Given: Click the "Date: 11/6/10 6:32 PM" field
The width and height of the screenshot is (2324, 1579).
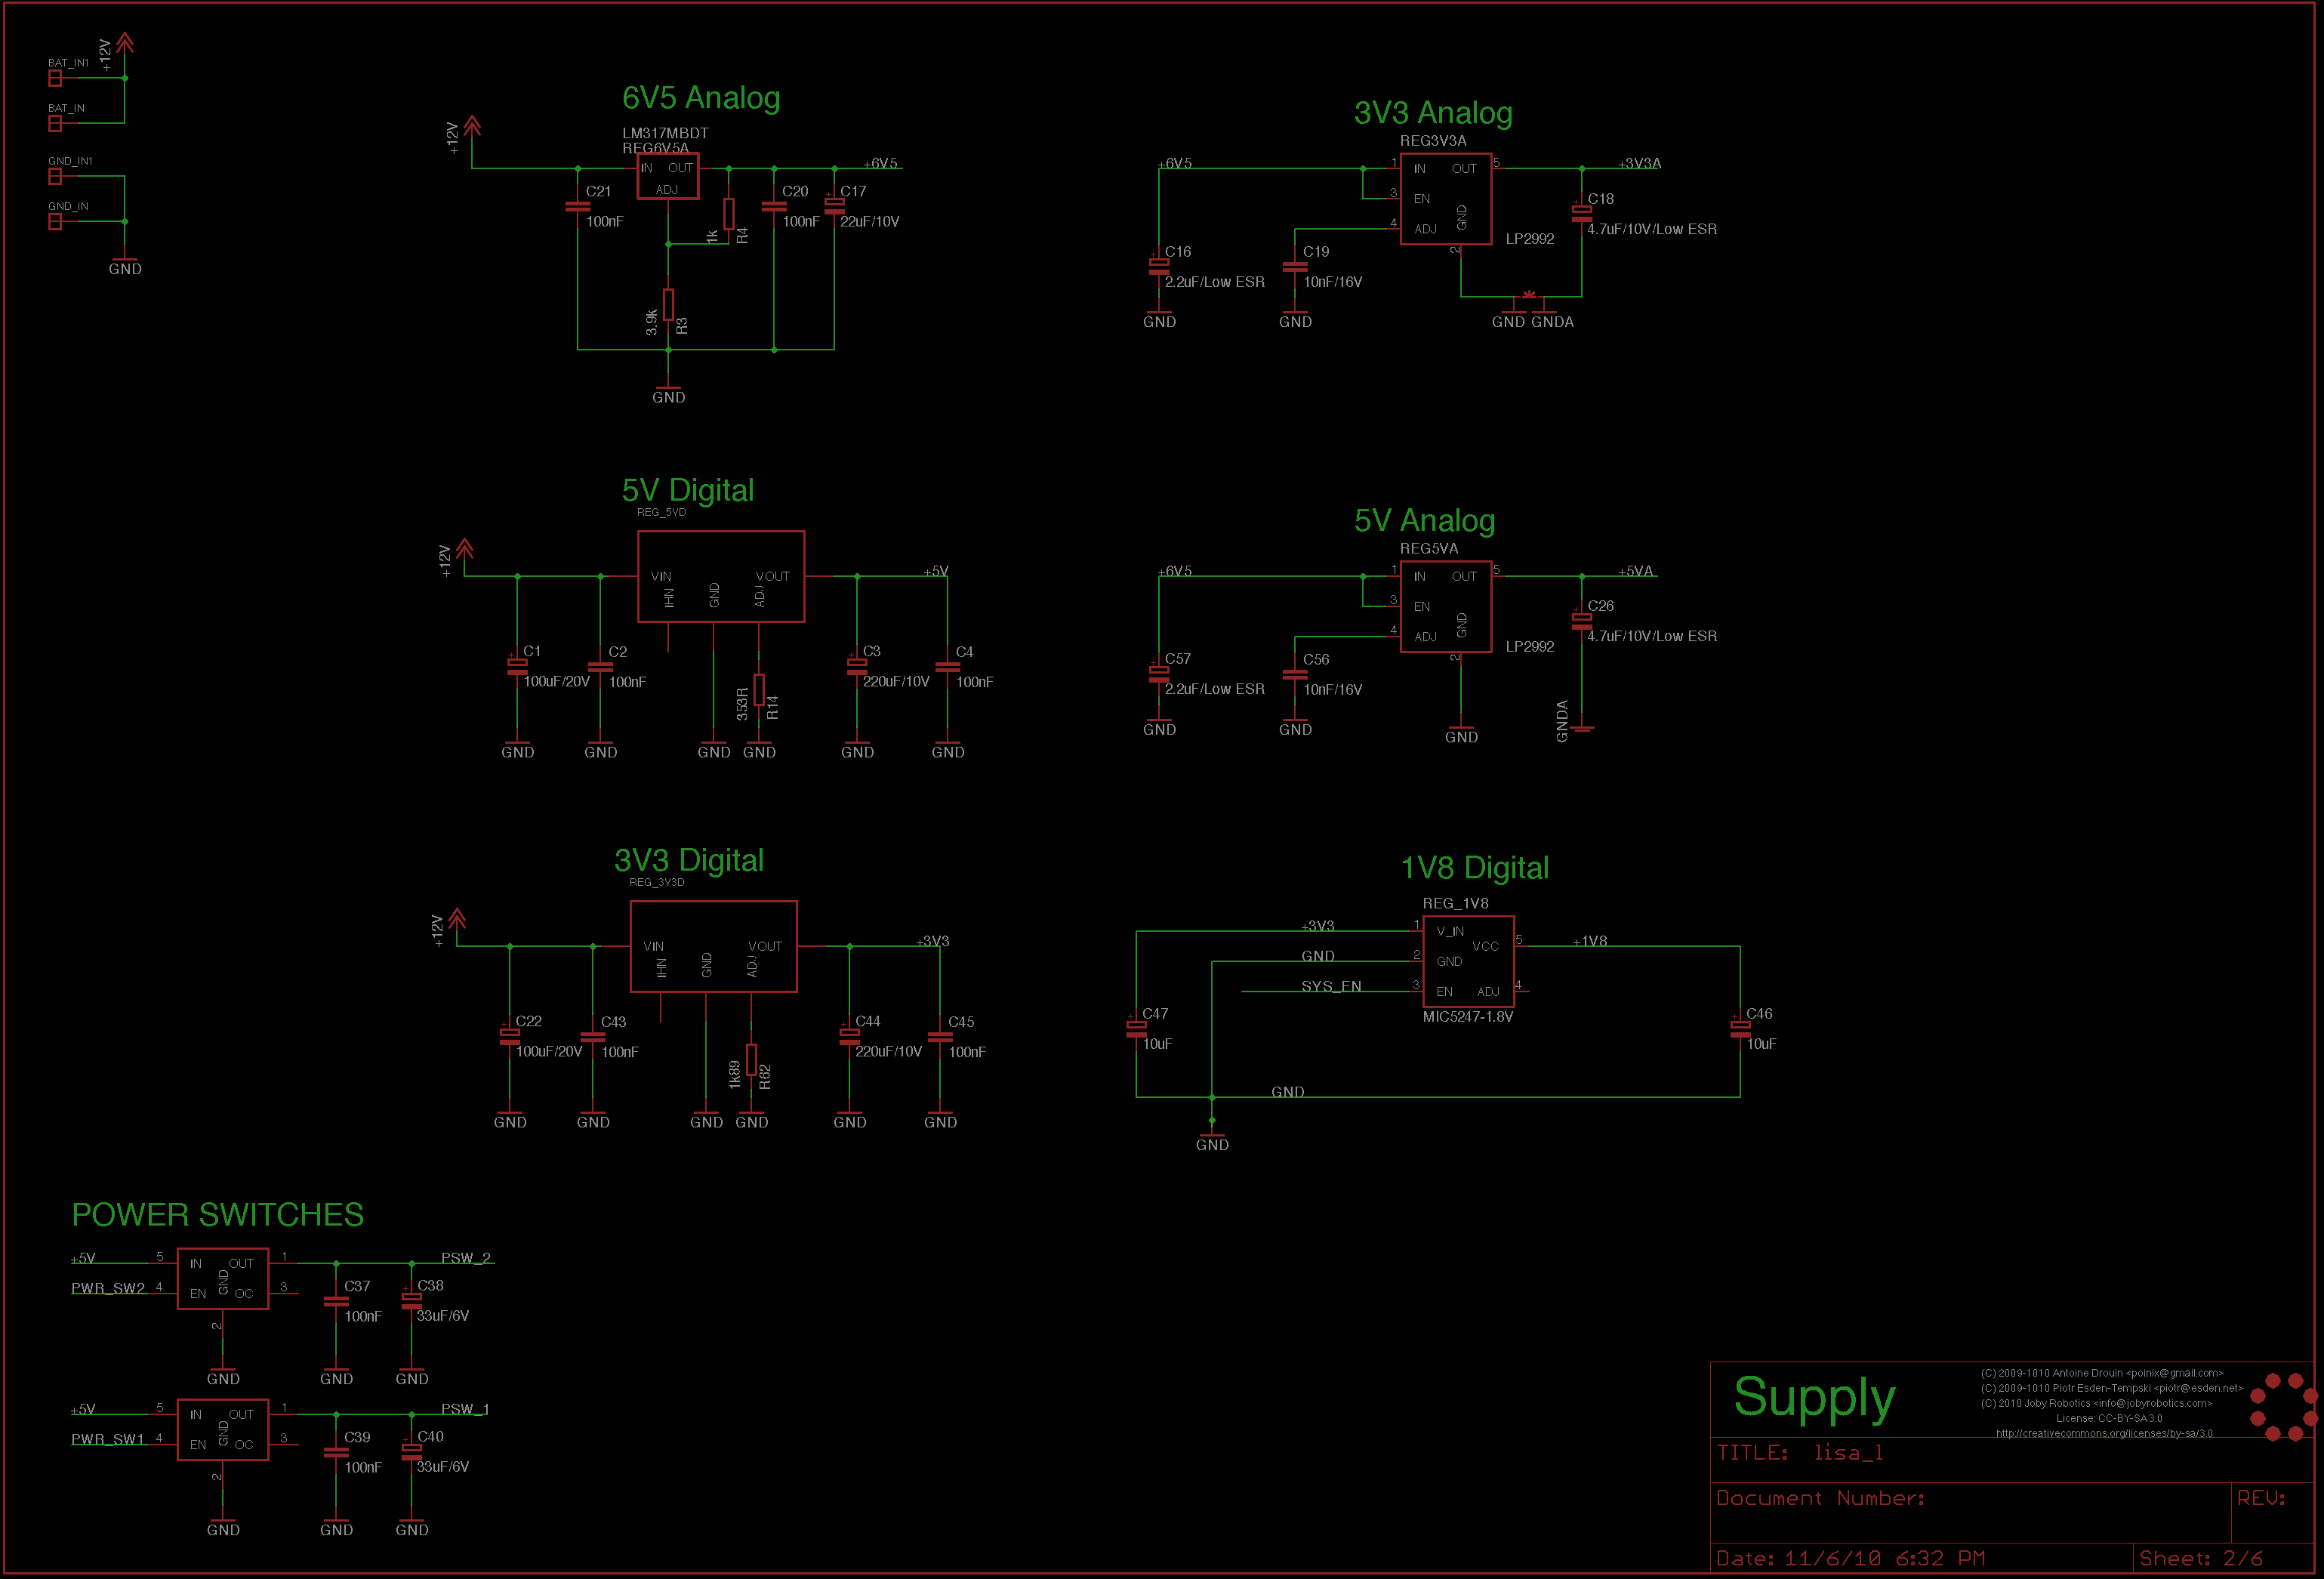Looking at the screenshot, I should point(1851,1558).
